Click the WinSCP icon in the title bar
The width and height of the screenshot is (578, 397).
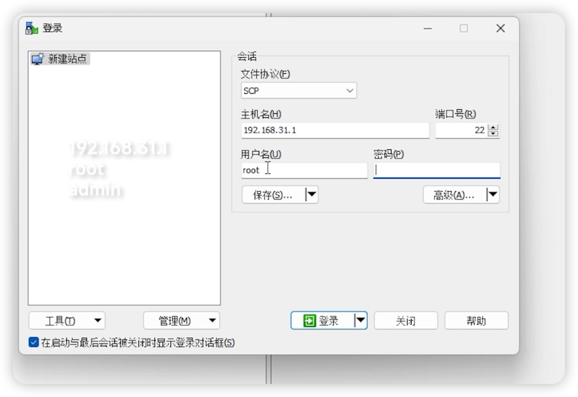(x=32, y=28)
